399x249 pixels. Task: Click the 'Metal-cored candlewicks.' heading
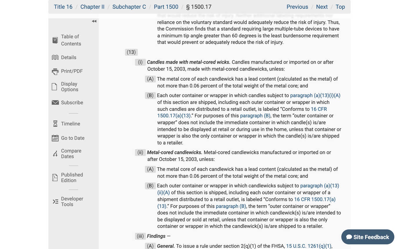175,153
